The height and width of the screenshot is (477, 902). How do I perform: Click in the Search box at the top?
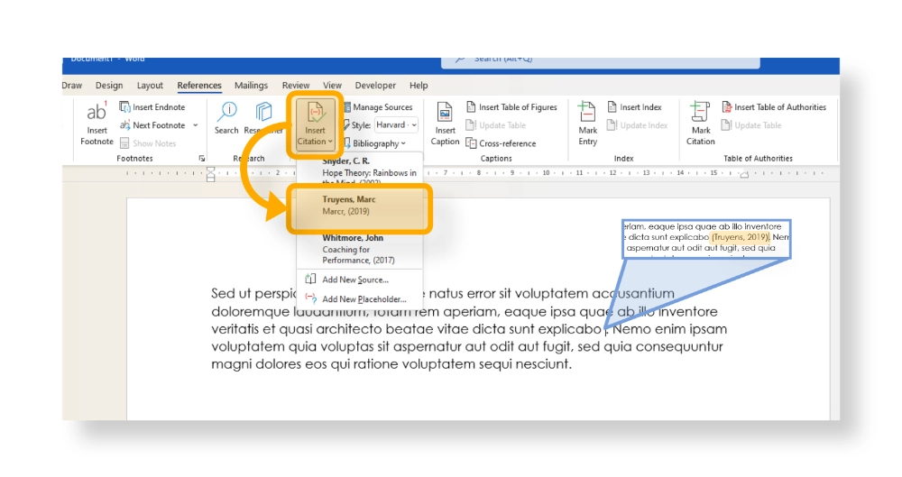point(559,60)
